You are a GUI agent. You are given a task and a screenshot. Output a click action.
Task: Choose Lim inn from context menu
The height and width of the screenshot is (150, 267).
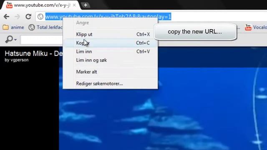pos(111,52)
